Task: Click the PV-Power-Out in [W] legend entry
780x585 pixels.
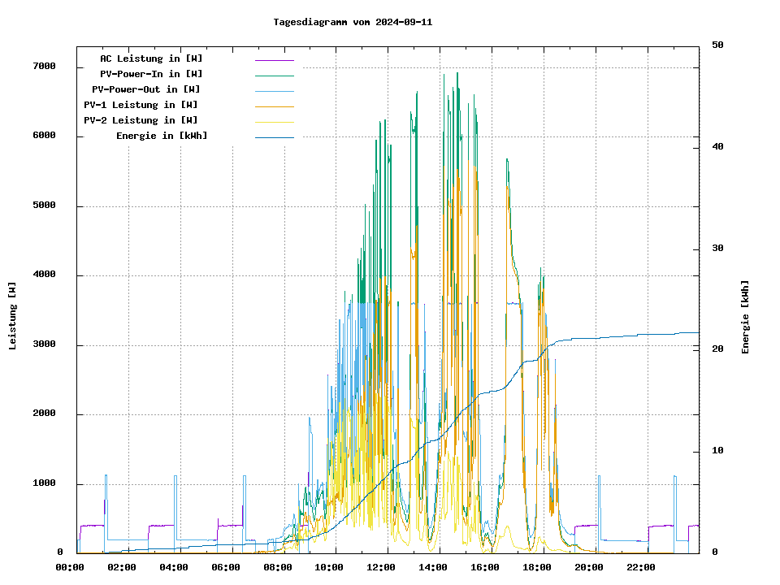Action: (x=146, y=89)
